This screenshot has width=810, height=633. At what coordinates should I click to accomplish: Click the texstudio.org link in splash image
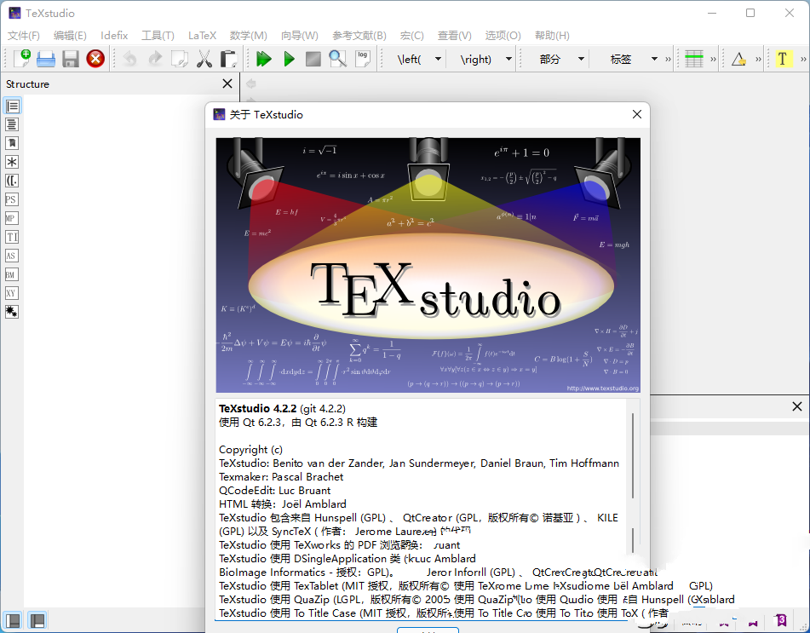click(x=602, y=388)
